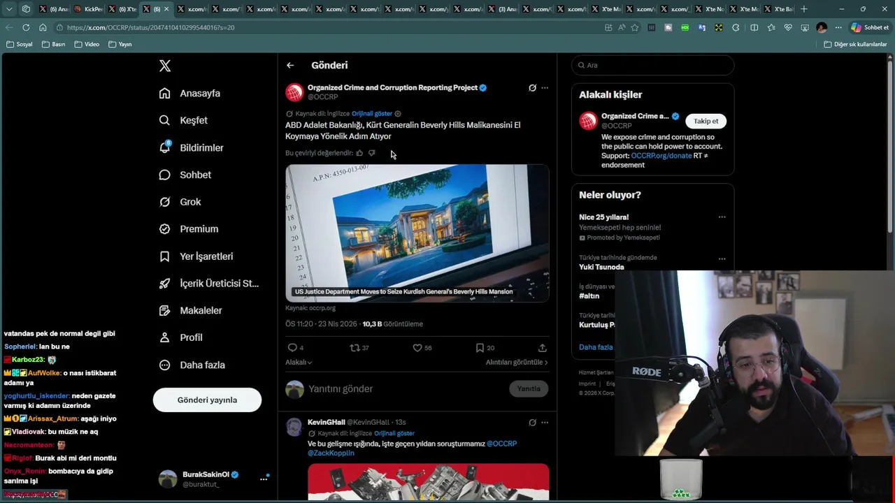Rate translation thumbs up
This screenshot has width=895, height=503.
(x=359, y=153)
